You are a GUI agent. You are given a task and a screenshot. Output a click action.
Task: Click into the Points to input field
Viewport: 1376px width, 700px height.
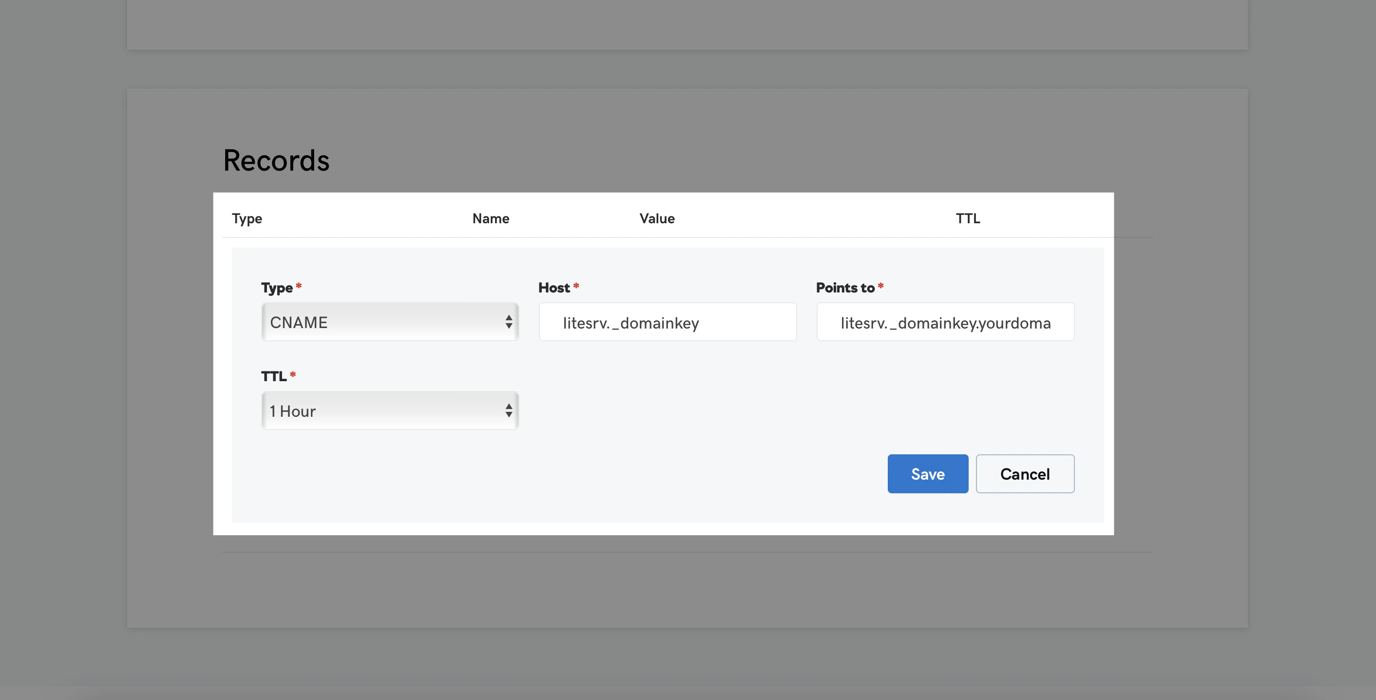[945, 322]
